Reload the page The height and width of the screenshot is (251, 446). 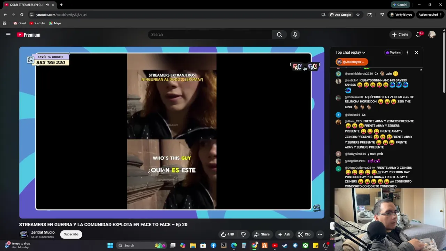pos(22,15)
